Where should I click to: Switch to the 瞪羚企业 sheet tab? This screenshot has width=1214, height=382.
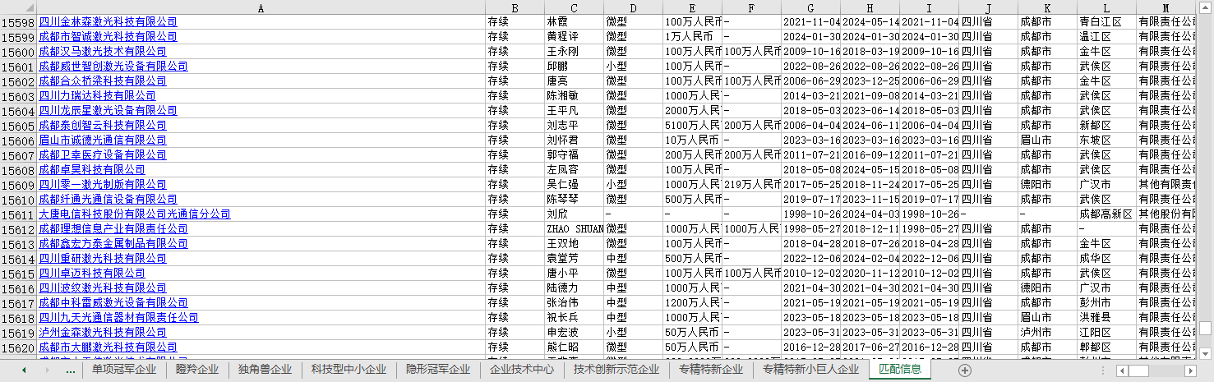coord(197,370)
